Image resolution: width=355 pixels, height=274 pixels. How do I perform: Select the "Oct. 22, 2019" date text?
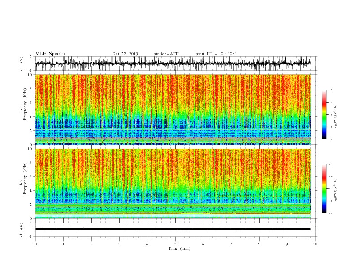[x=125, y=54]
